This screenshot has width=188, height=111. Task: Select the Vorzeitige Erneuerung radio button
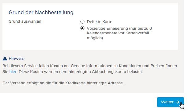82,28
